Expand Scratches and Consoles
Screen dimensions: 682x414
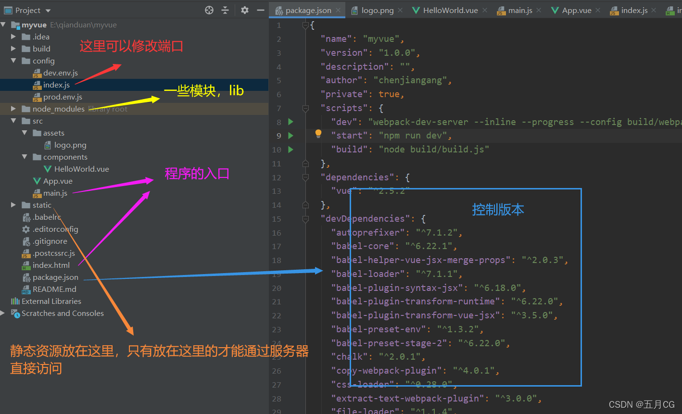point(3,313)
